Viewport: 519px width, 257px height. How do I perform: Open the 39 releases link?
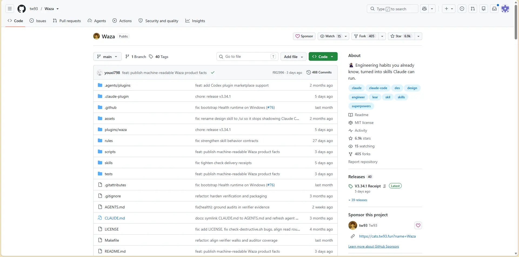(358, 200)
